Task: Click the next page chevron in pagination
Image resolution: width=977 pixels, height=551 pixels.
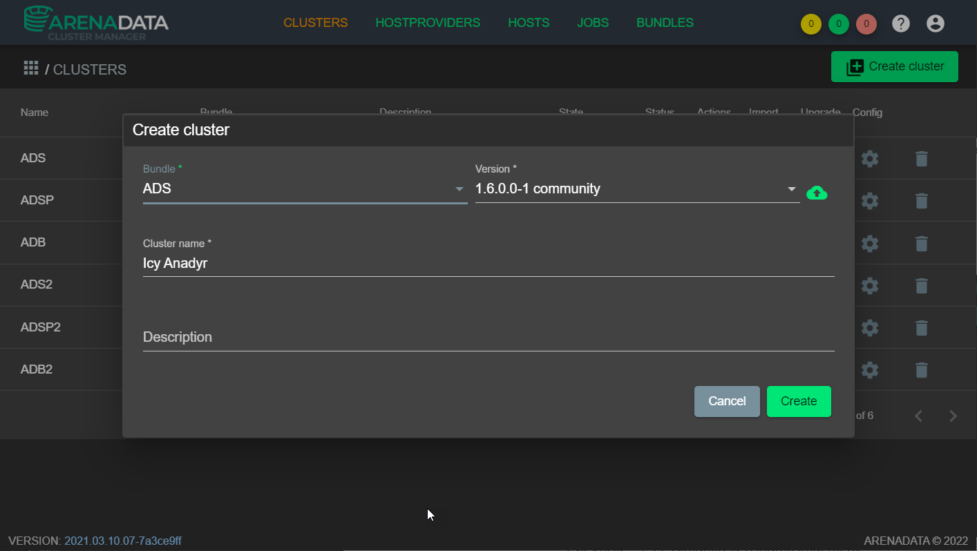Action: click(x=953, y=416)
